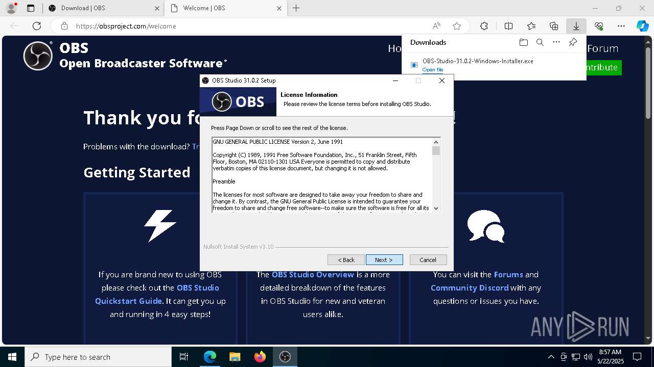654x367 pixels.
Task: Toggle split screen icon
Action: pos(508,26)
